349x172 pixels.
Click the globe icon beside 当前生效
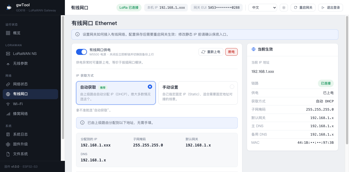click(254, 49)
